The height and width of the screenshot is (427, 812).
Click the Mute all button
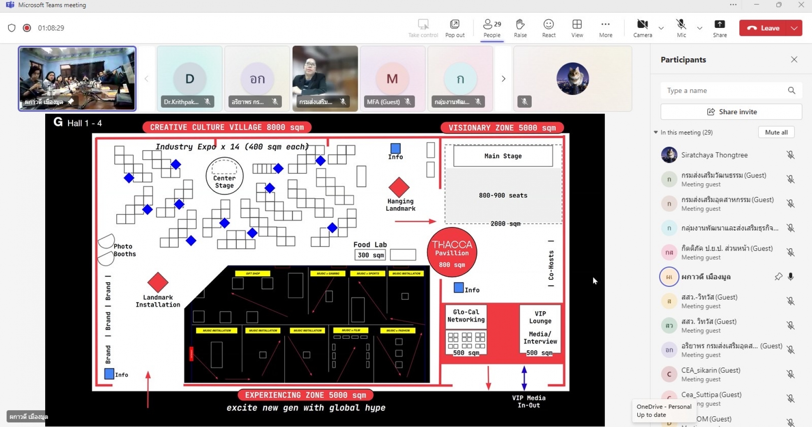tap(776, 132)
